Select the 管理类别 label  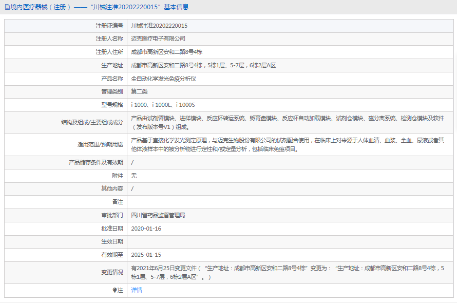coord(112,91)
